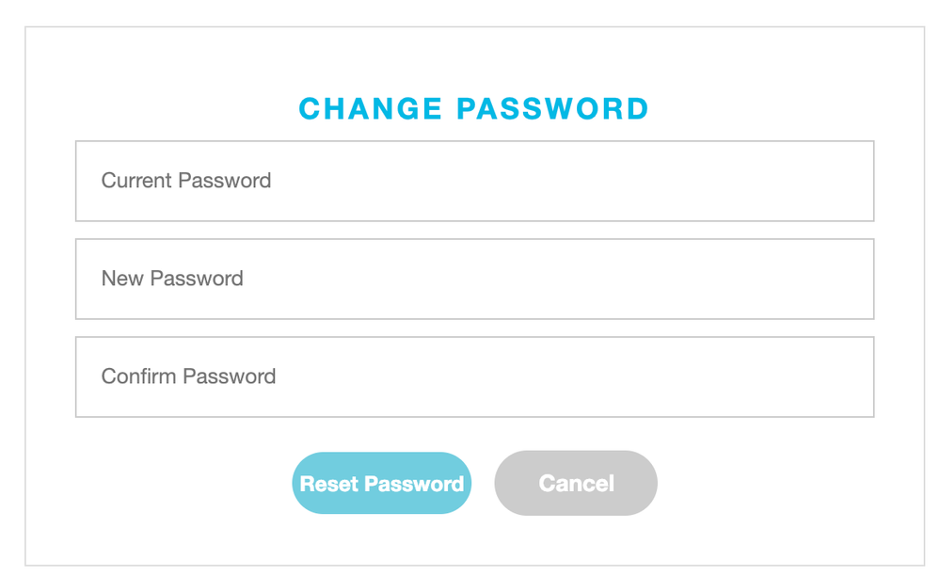This screenshot has width=940, height=576.
Task: Submit form using blue Reset Password button
Action: [x=381, y=484]
